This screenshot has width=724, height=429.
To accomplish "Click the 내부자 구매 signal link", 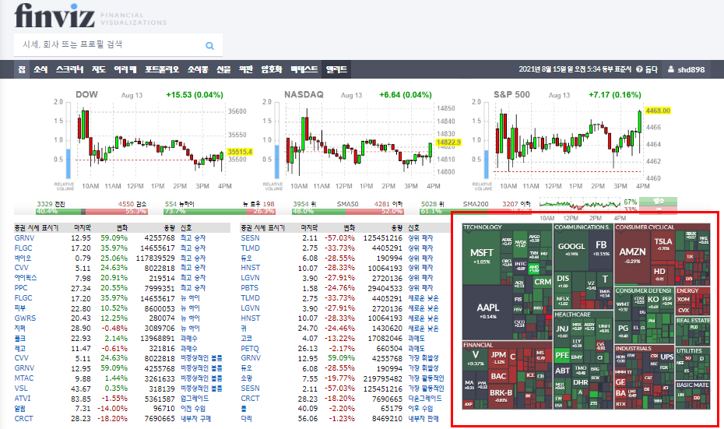I will [195, 419].
